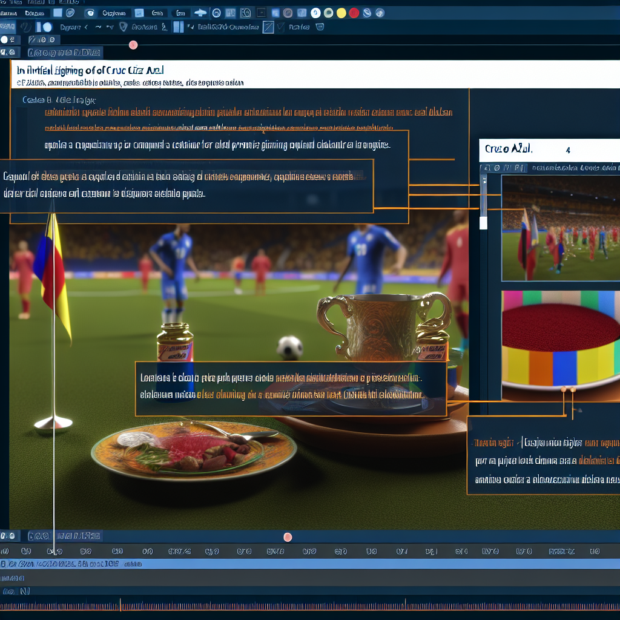Viewport: 620px width, 620px height.
Task: Select the stadium crowd thumbnail in right panel
Action: tap(561, 228)
